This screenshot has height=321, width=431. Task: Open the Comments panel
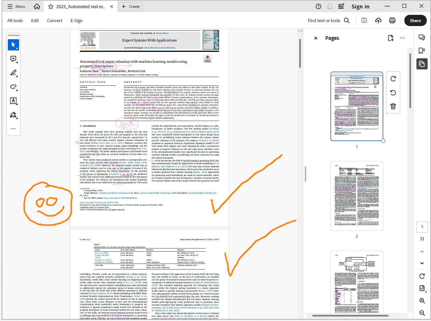pyautogui.click(x=422, y=37)
